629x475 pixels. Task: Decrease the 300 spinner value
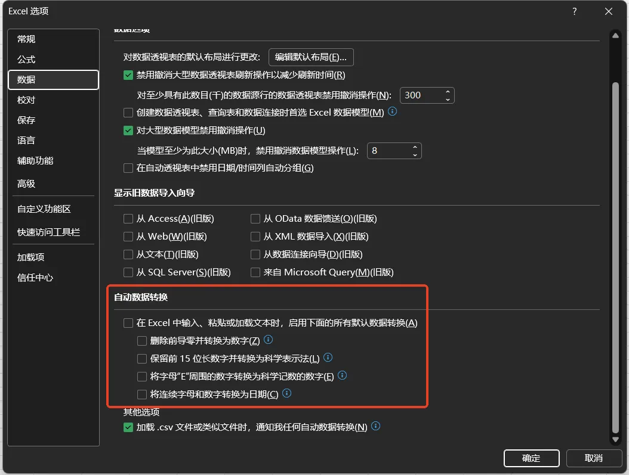[x=448, y=99]
